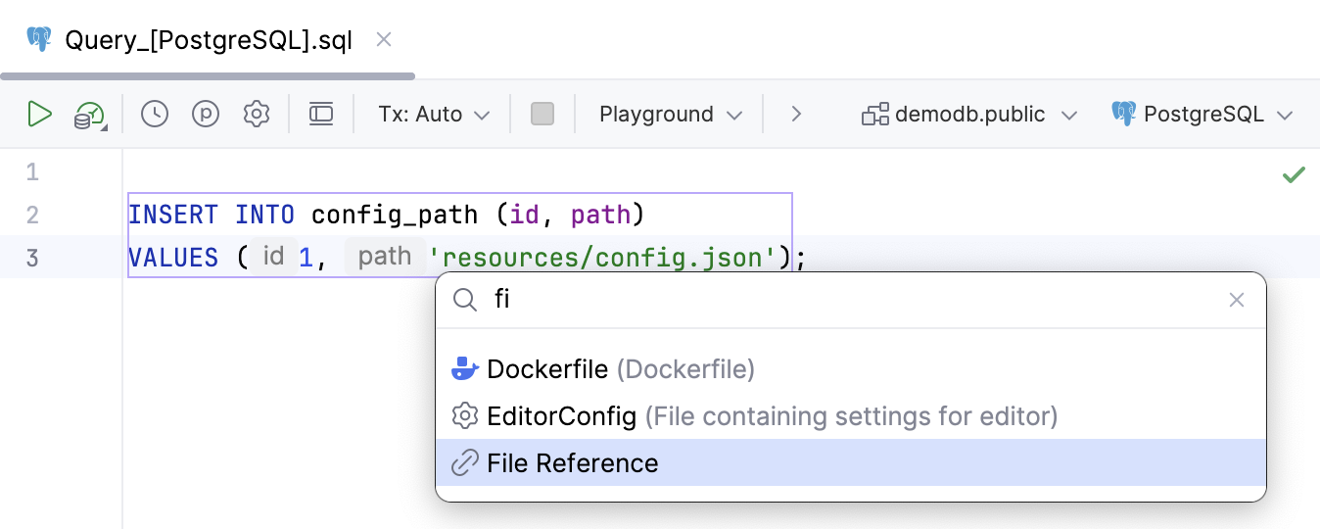The height and width of the screenshot is (529, 1320).
Task: Click the magnifier icon in popup search
Action: click(x=465, y=301)
